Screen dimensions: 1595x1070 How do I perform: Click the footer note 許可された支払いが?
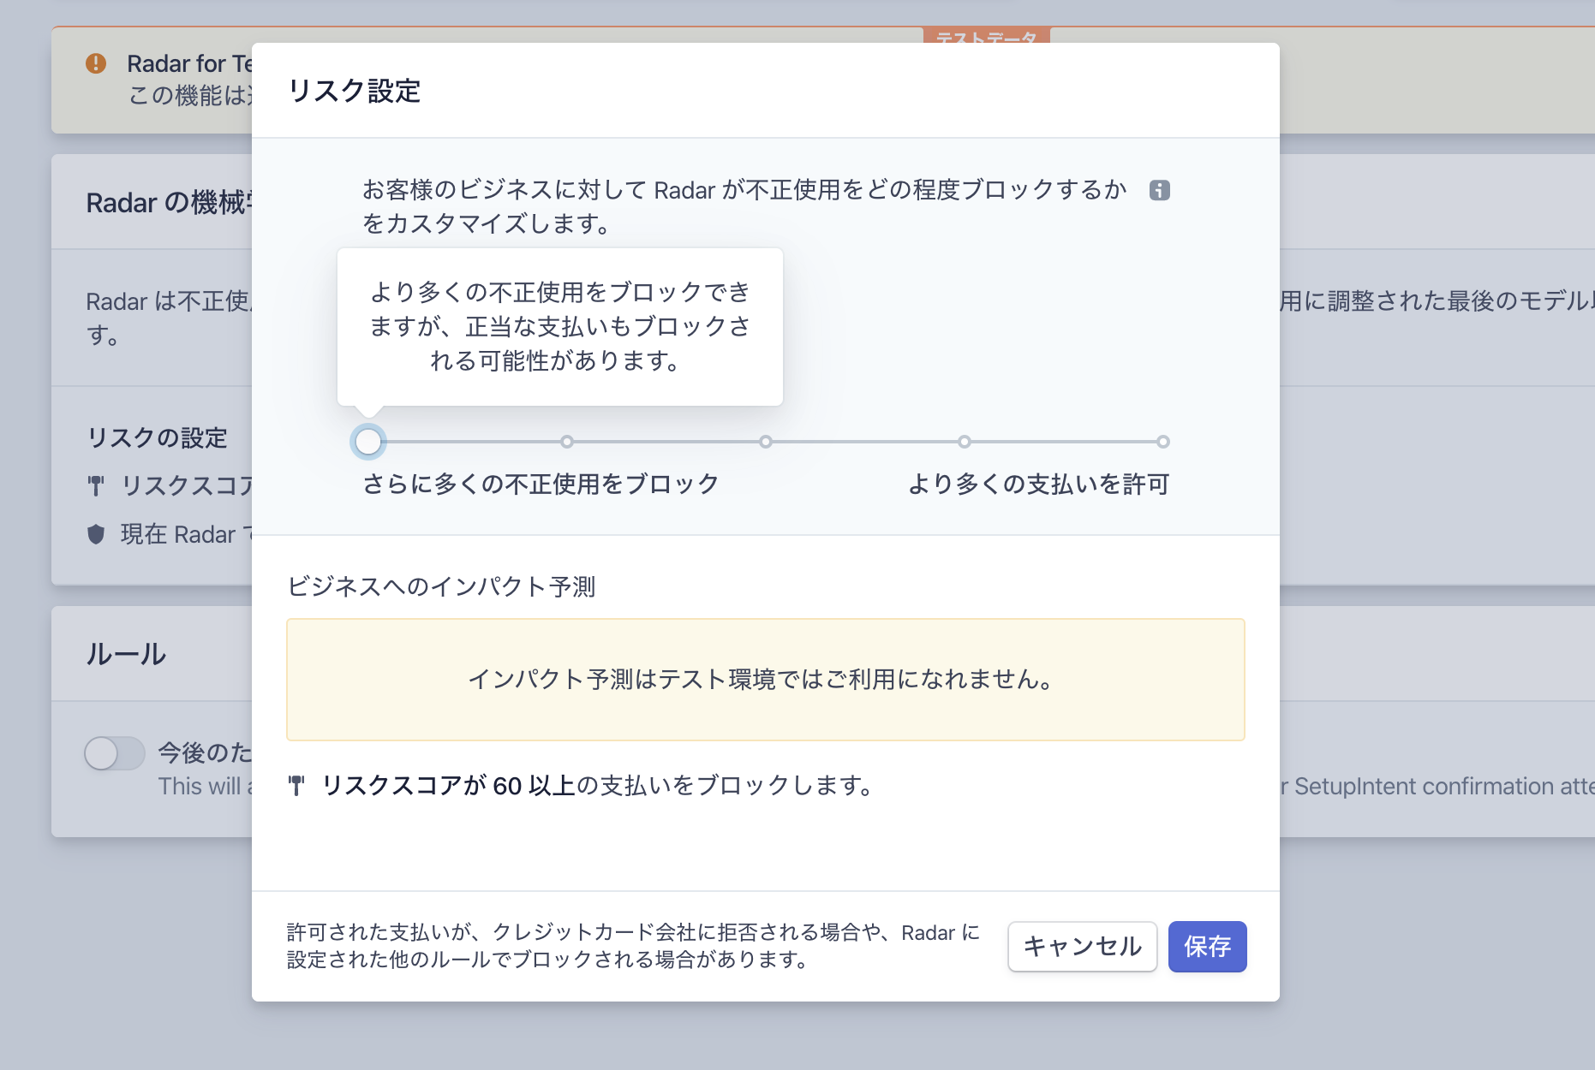pos(633,946)
